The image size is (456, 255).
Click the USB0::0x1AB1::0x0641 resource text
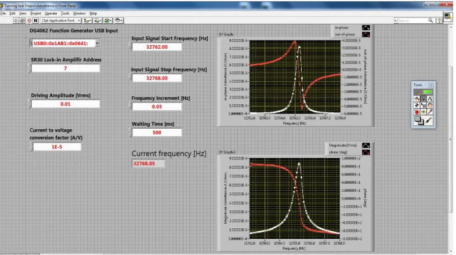point(61,43)
